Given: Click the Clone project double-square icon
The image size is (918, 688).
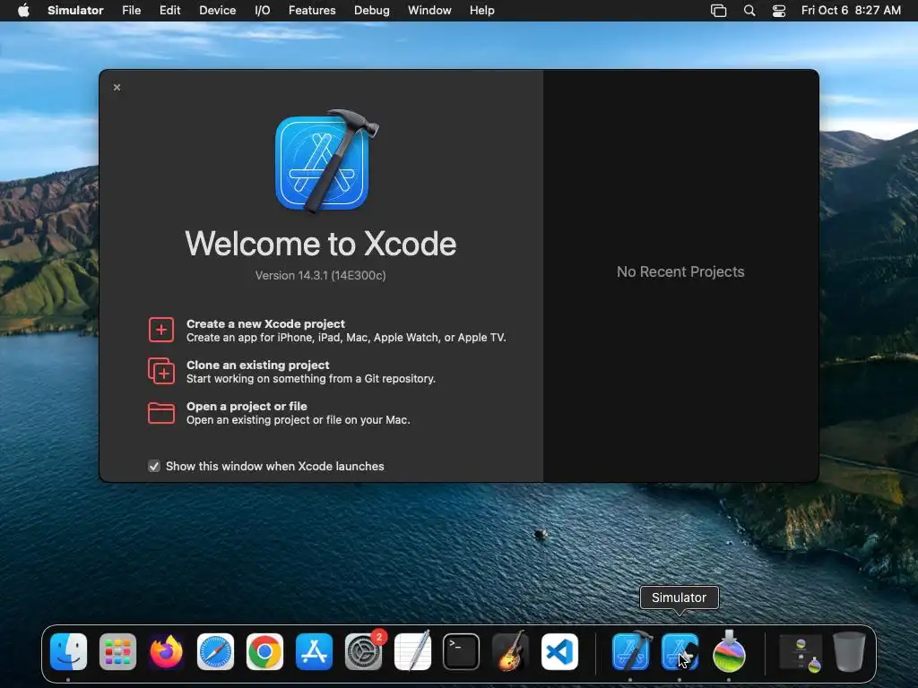Looking at the screenshot, I should click(x=161, y=371).
